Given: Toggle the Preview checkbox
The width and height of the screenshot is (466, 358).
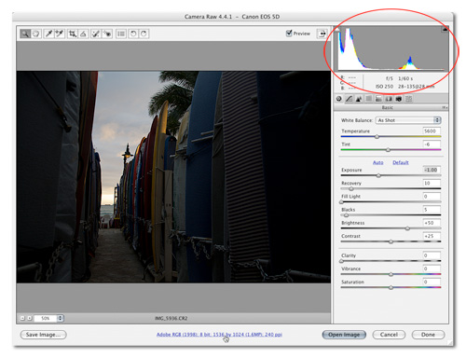Looking at the screenshot, I should [x=289, y=33].
